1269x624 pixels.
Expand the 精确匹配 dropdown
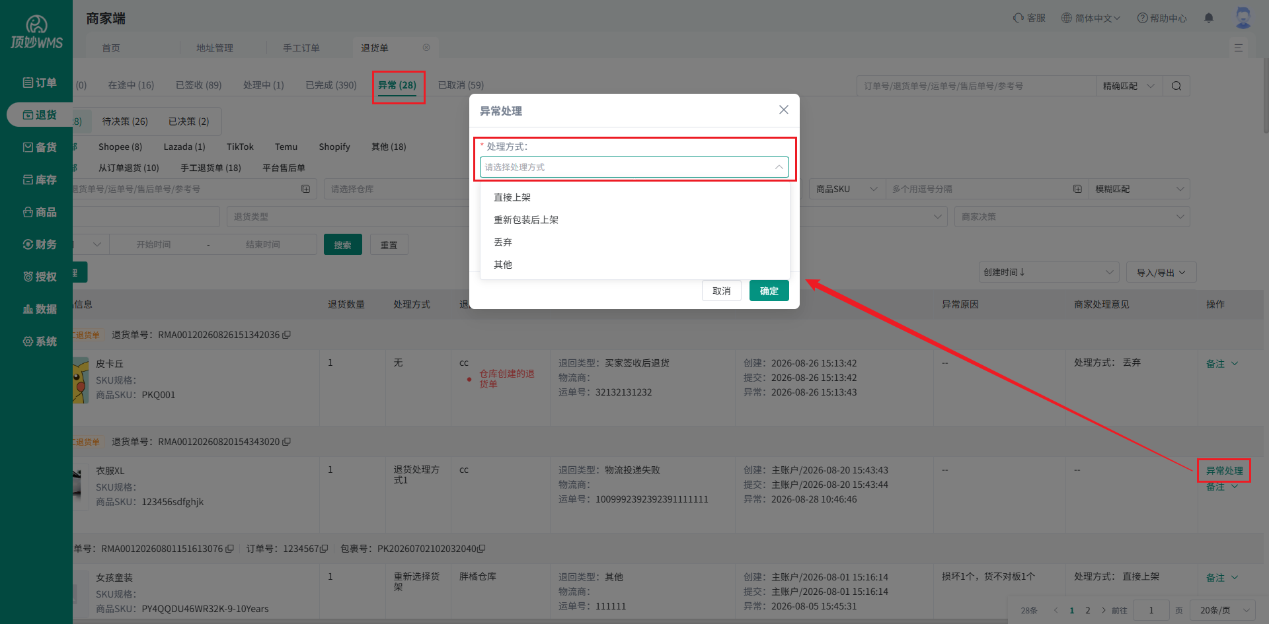point(1129,86)
